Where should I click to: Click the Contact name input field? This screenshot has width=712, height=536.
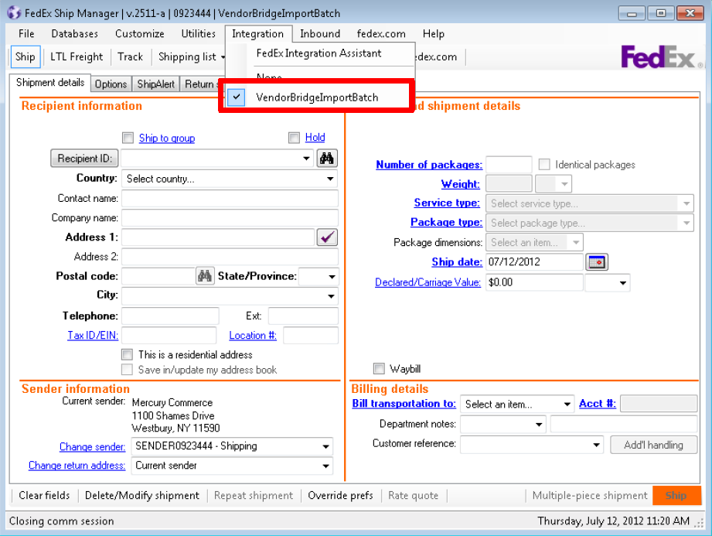[x=230, y=199]
